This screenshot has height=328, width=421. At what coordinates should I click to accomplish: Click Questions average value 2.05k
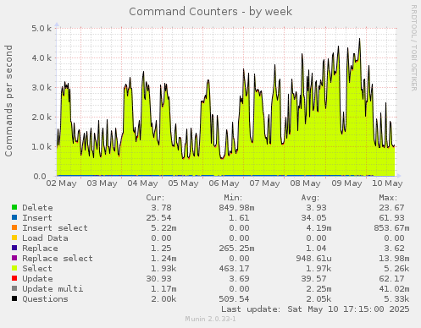(319, 299)
